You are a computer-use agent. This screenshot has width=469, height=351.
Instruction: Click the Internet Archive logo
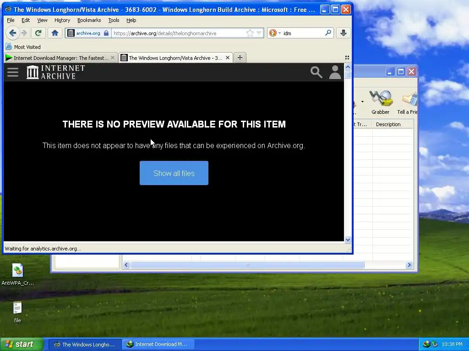55,72
